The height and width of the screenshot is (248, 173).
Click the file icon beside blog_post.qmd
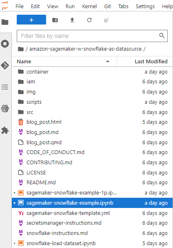tap(21, 142)
